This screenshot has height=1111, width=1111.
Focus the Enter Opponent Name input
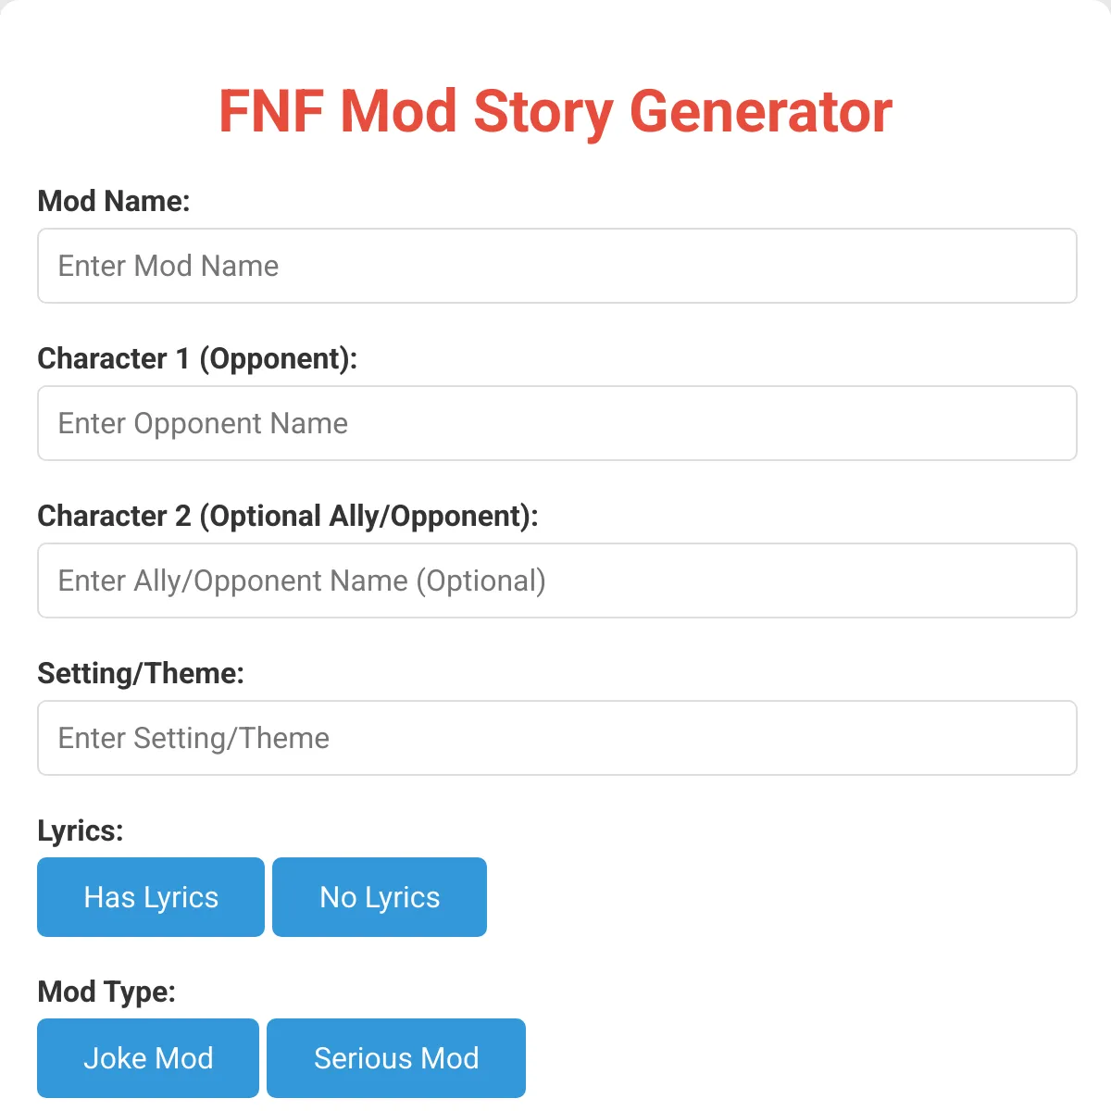(555, 423)
